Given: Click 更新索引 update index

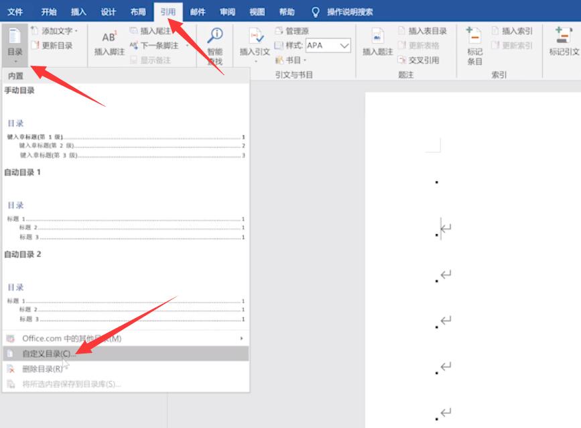Looking at the screenshot, I should pos(512,45).
